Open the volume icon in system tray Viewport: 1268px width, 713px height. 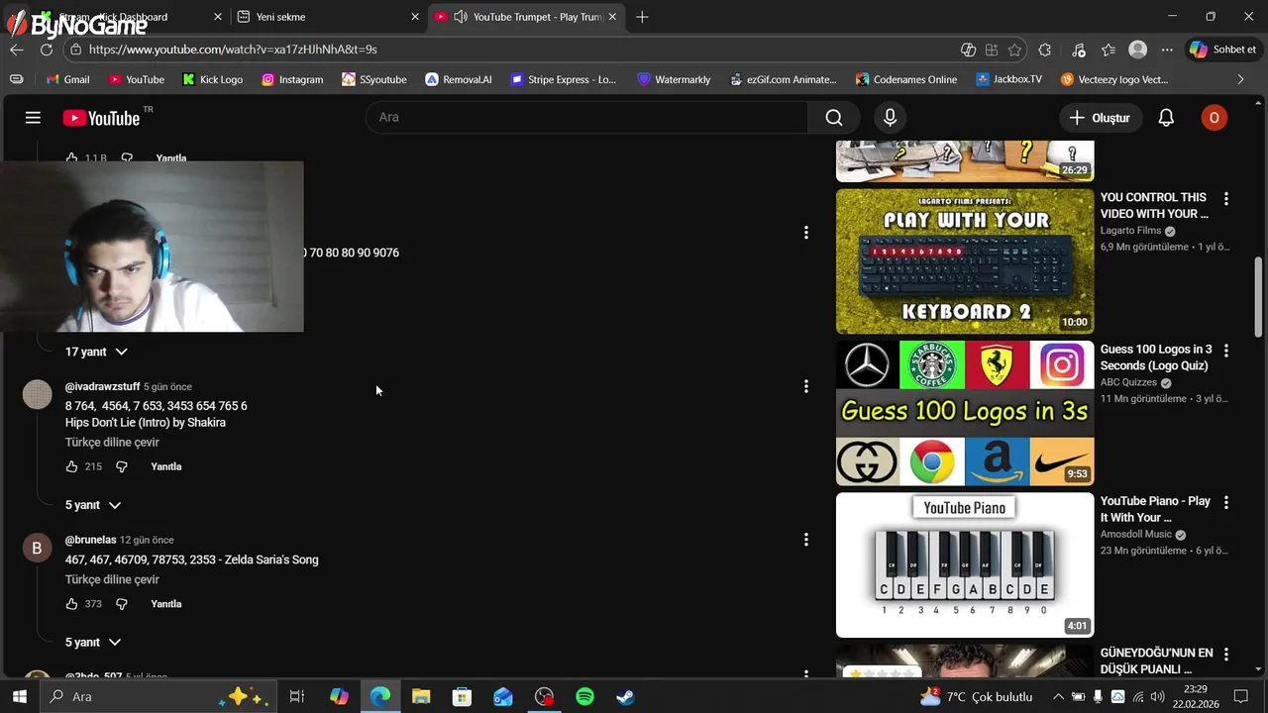point(1157,697)
